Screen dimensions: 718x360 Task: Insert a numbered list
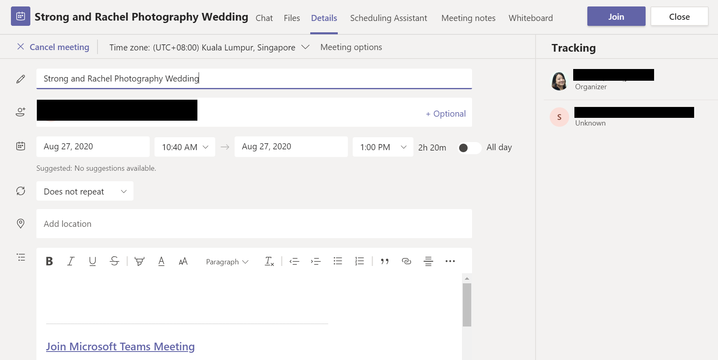point(360,262)
